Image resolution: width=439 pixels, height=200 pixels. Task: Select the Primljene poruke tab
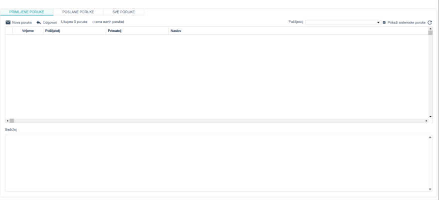click(27, 11)
